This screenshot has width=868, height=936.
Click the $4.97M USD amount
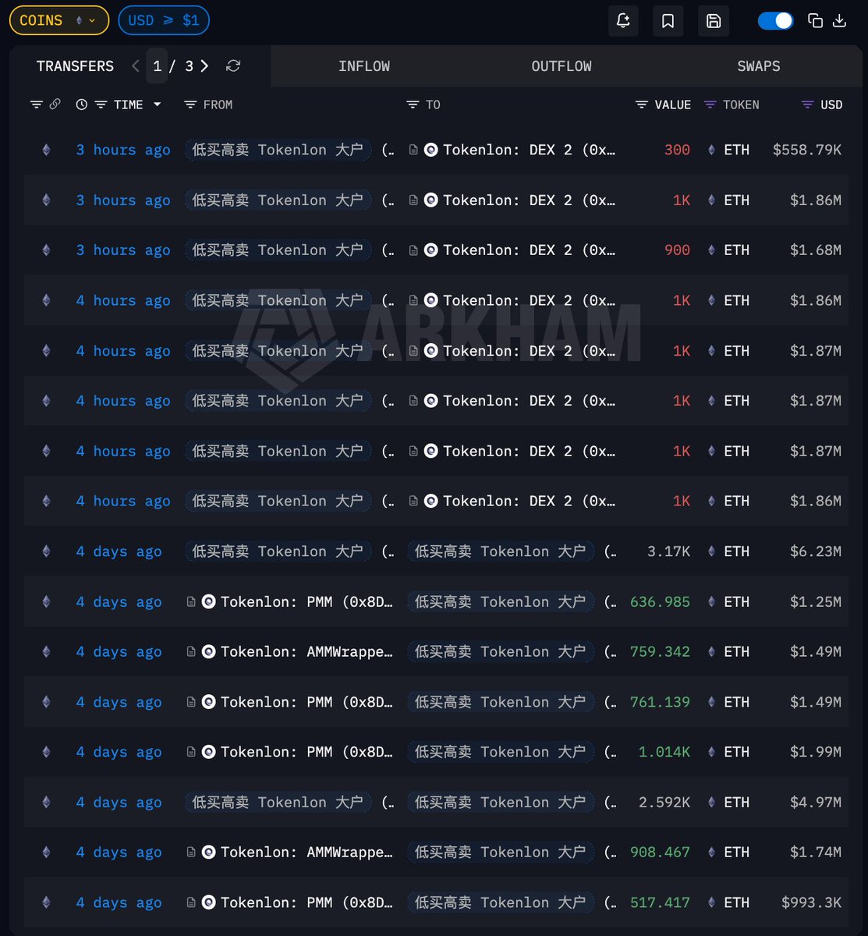(816, 803)
